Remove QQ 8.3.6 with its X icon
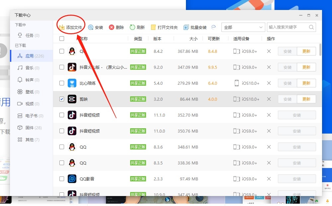The width and height of the screenshot is (332, 206). point(269,147)
